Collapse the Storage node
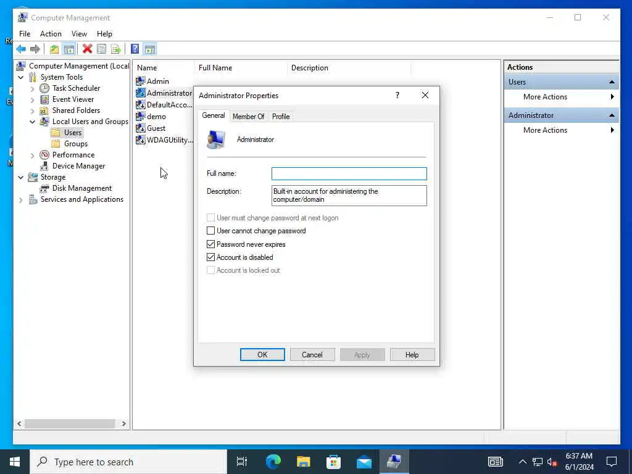 coord(21,177)
